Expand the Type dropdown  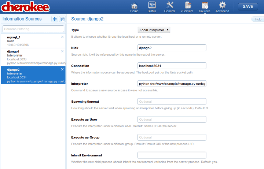[154, 30]
